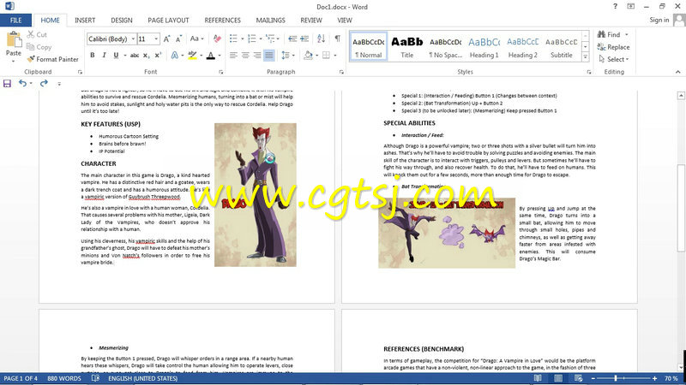This screenshot has width=686, height=385.
Task: Apply the Title style
Action: [406, 46]
